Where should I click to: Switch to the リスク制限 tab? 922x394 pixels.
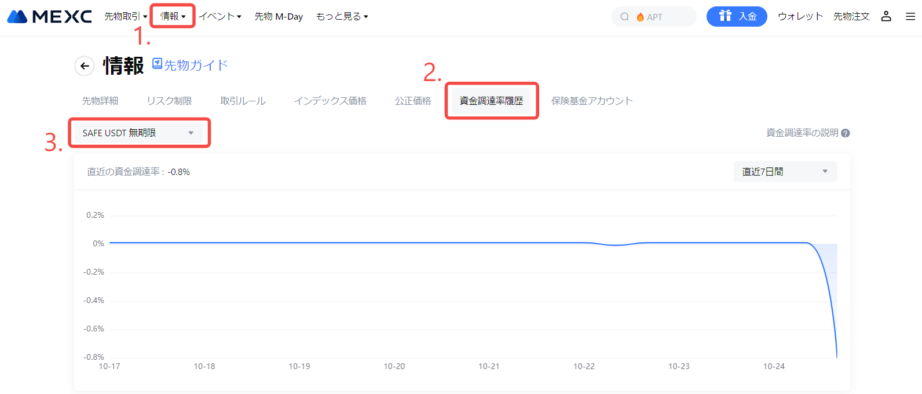click(169, 101)
